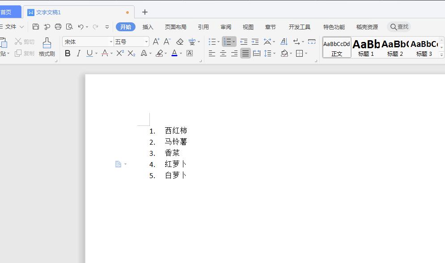Switch to the 开发工具 tab
This screenshot has height=263, width=445.
pos(299,27)
